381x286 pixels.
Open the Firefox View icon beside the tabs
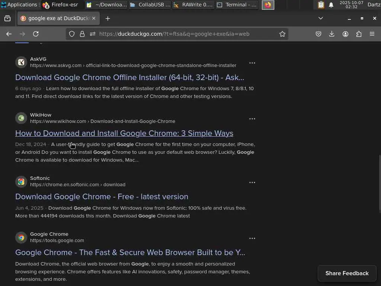(7, 19)
